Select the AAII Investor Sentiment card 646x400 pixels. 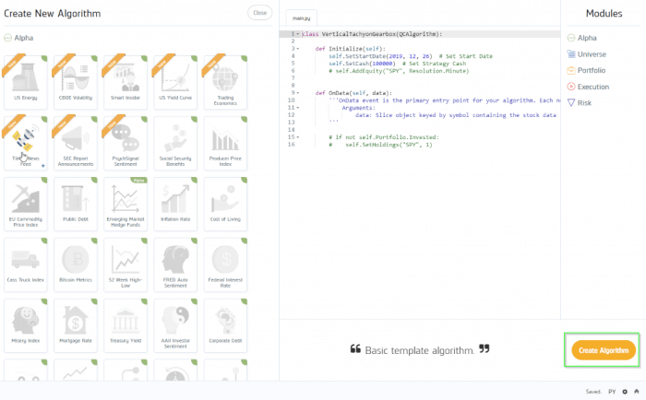pyautogui.click(x=175, y=325)
